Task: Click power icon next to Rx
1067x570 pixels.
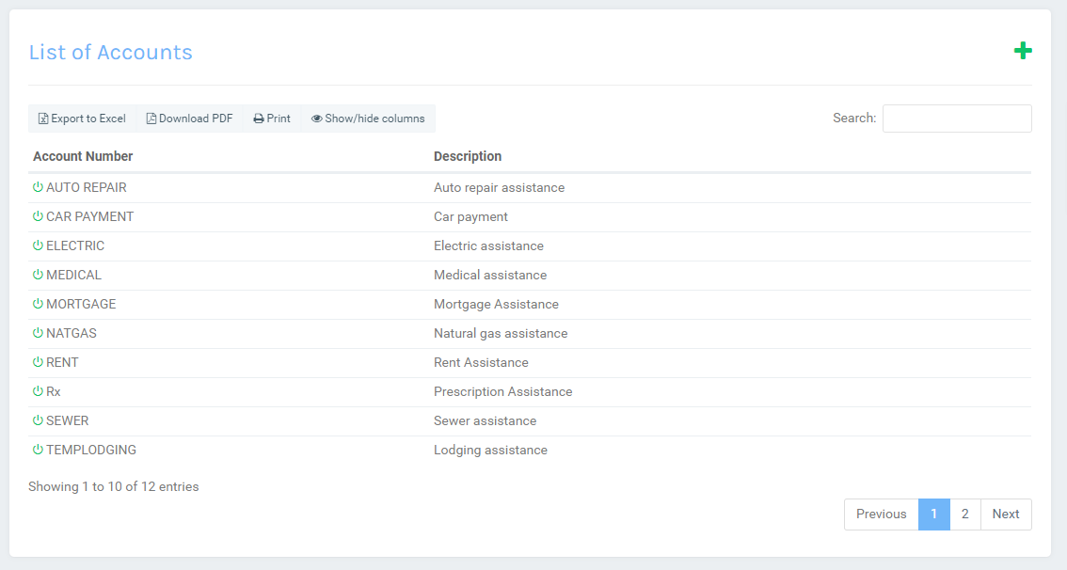Action: (x=38, y=391)
